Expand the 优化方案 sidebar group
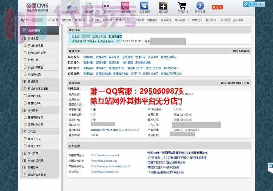The image size is (273, 191). [x=40, y=153]
